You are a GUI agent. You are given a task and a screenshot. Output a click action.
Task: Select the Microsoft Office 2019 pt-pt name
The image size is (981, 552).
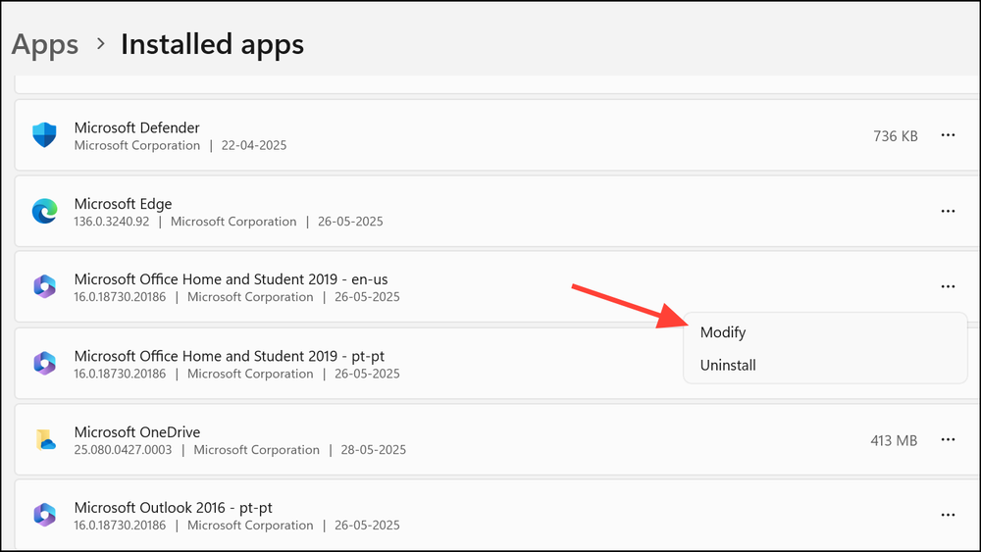[235, 356]
